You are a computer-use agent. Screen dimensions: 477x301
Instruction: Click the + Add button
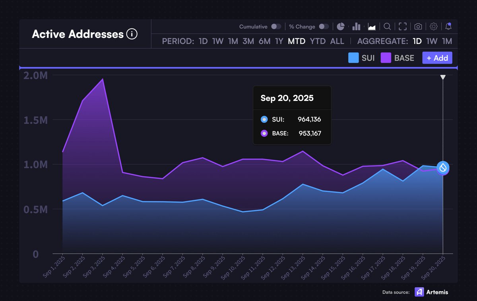click(x=437, y=58)
